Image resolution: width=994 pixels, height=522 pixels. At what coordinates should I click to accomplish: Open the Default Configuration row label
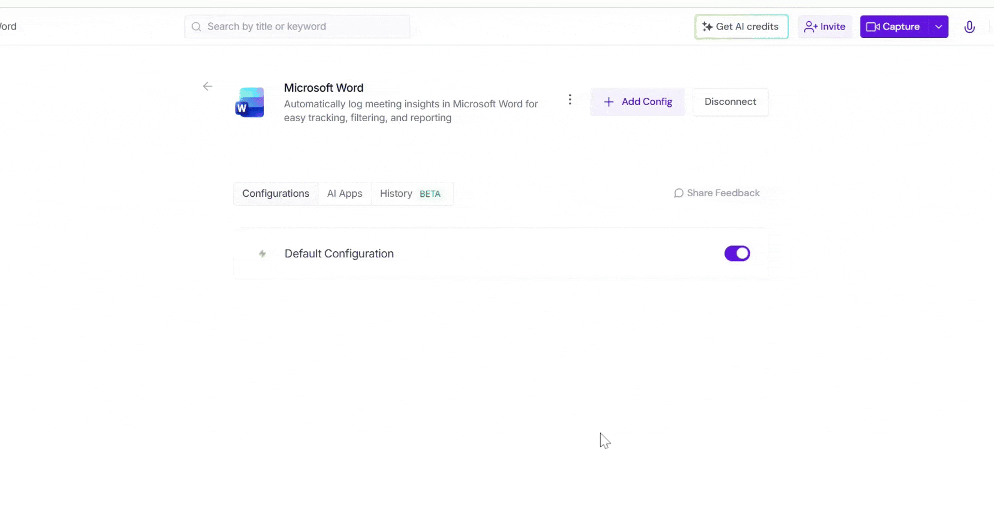(x=339, y=254)
